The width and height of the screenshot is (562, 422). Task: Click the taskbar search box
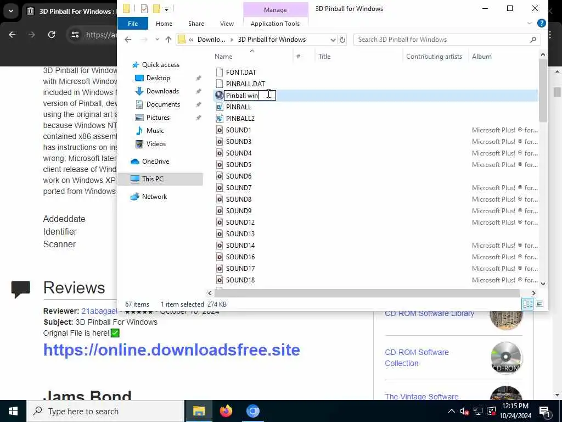pyautogui.click(x=105, y=411)
